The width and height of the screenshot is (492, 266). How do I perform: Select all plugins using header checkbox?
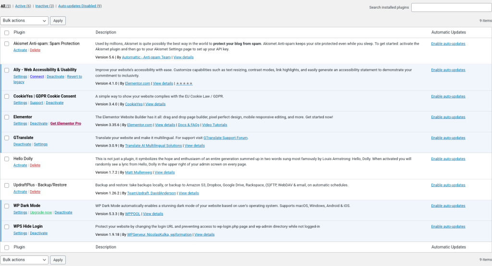(x=7, y=33)
